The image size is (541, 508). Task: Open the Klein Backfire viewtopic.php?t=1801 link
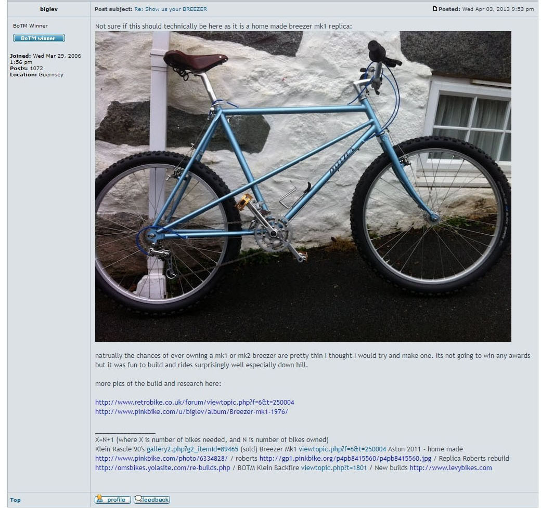tap(333, 467)
